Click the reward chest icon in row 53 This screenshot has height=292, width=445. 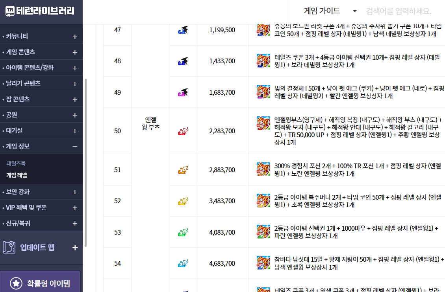(x=263, y=231)
